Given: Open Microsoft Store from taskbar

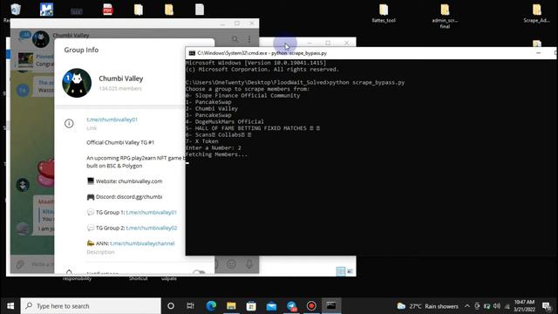Looking at the screenshot, I should 251,306.
